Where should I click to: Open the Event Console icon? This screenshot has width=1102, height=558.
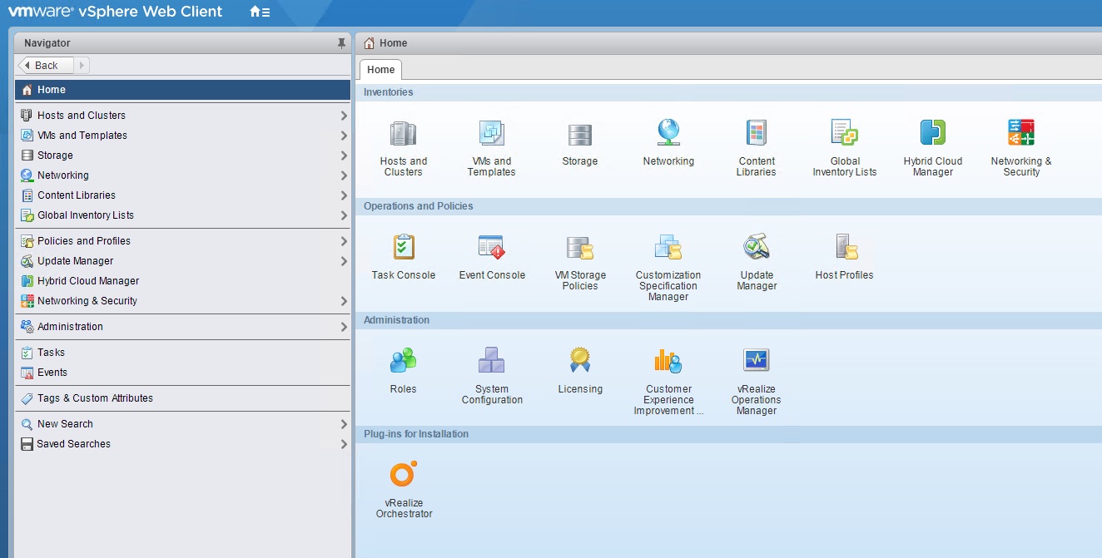click(491, 248)
